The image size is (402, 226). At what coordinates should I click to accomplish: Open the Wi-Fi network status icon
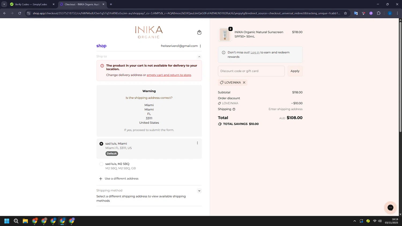tap(375, 221)
